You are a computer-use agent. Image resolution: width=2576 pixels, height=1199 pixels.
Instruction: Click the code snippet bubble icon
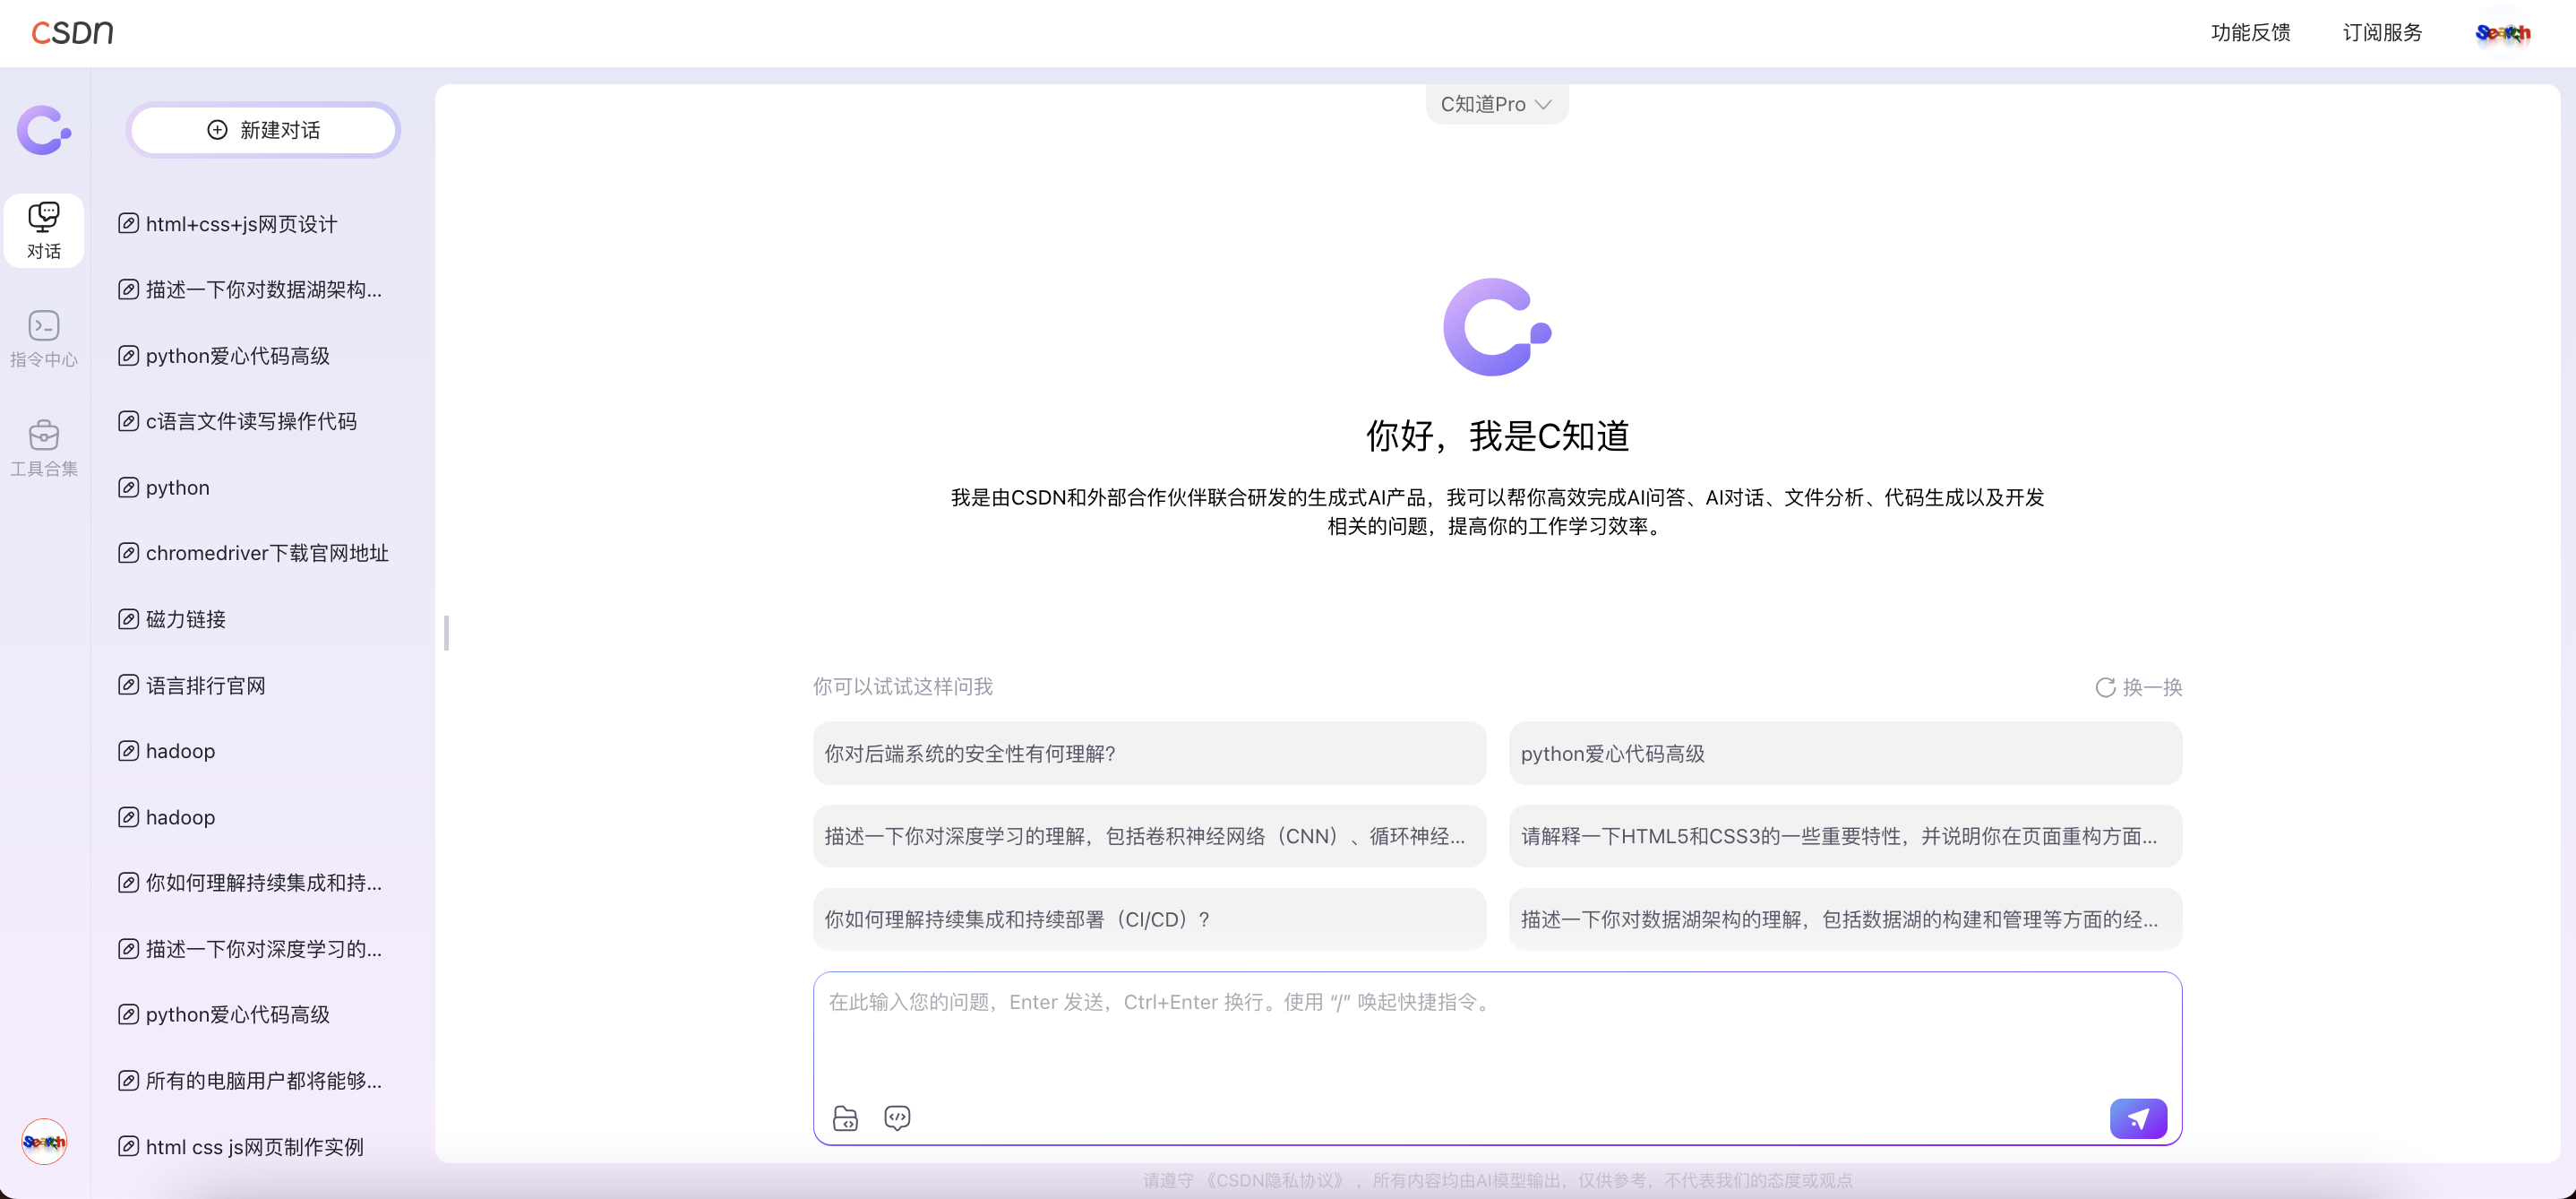point(897,1117)
